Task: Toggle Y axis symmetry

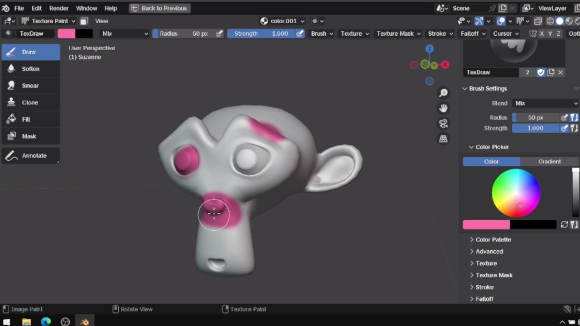Action: [550, 34]
